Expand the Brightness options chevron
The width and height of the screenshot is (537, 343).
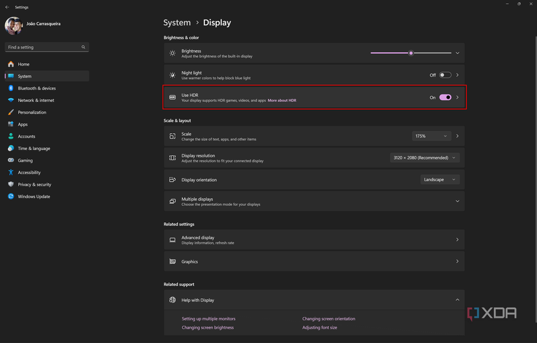457,53
